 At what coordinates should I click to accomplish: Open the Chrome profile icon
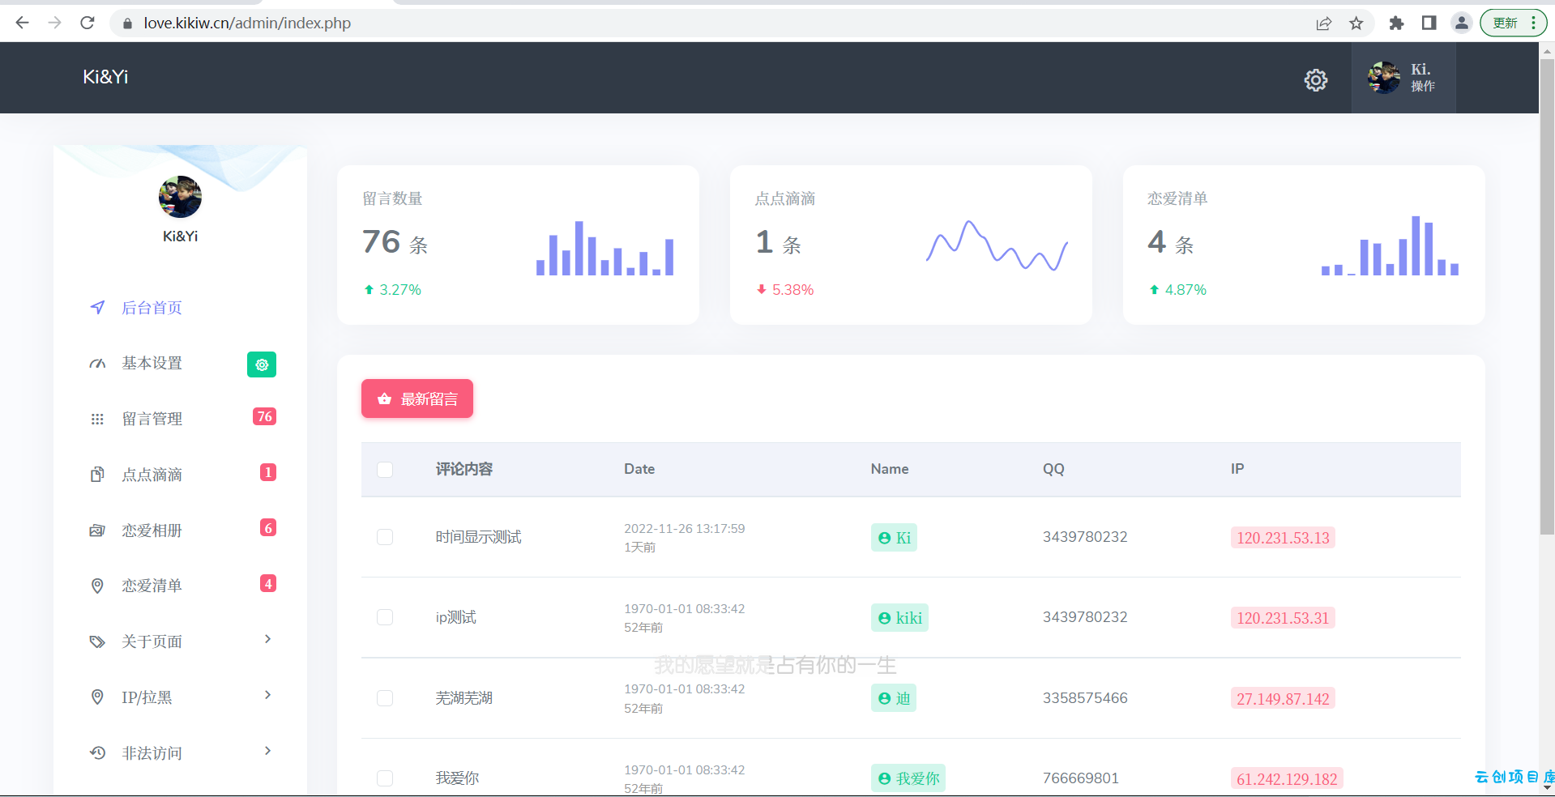(x=1461, y=23)
